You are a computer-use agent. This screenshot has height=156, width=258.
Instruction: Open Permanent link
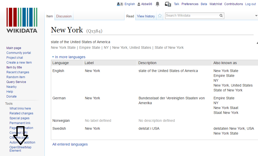click(20, 123)
